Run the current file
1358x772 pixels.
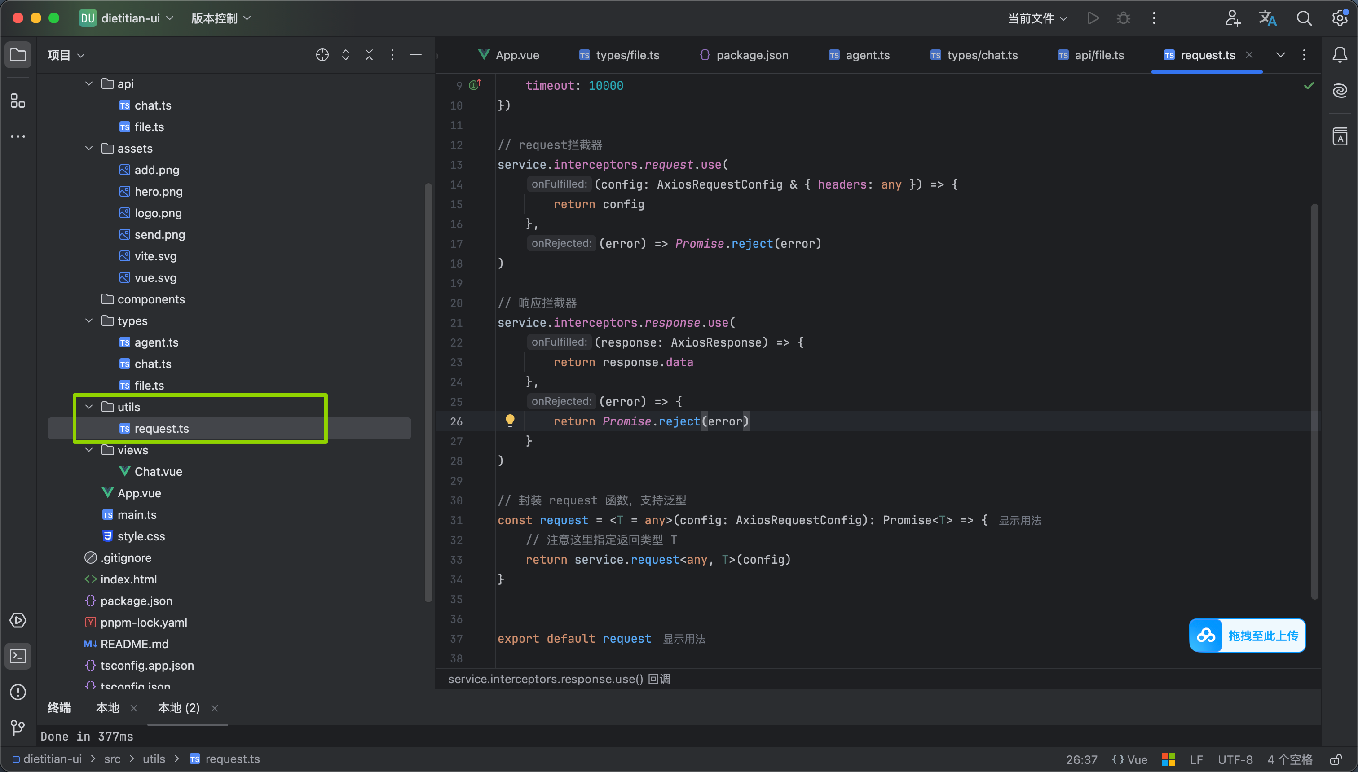[1093, 18]
